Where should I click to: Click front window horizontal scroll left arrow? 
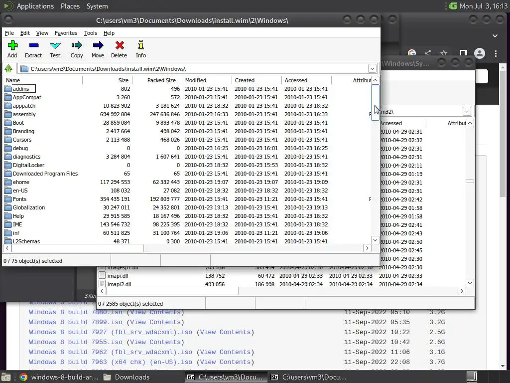coord(7,248)
